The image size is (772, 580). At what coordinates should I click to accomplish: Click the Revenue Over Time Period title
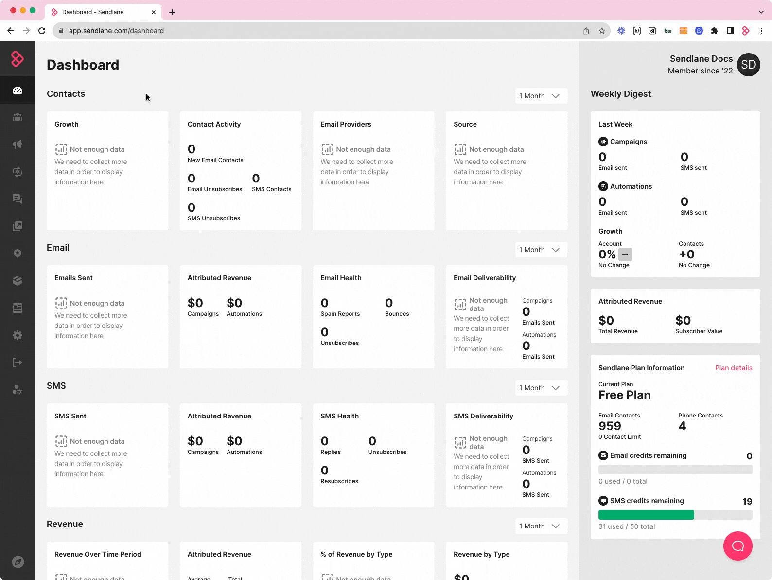click(x=98, y=554)
